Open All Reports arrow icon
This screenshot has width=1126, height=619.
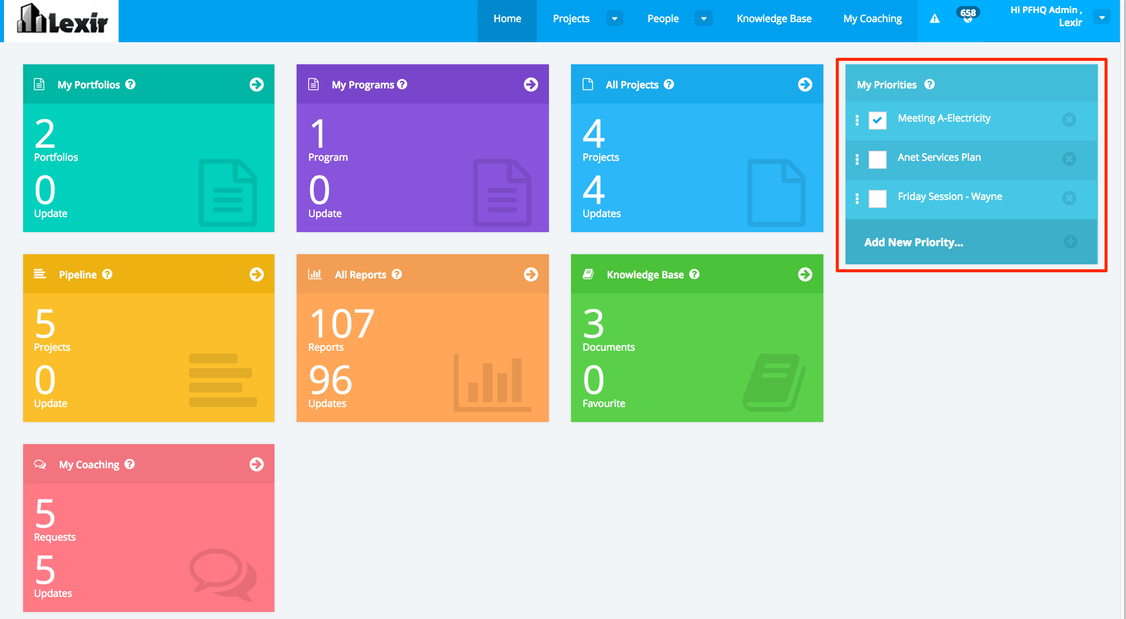coord(531,274)
